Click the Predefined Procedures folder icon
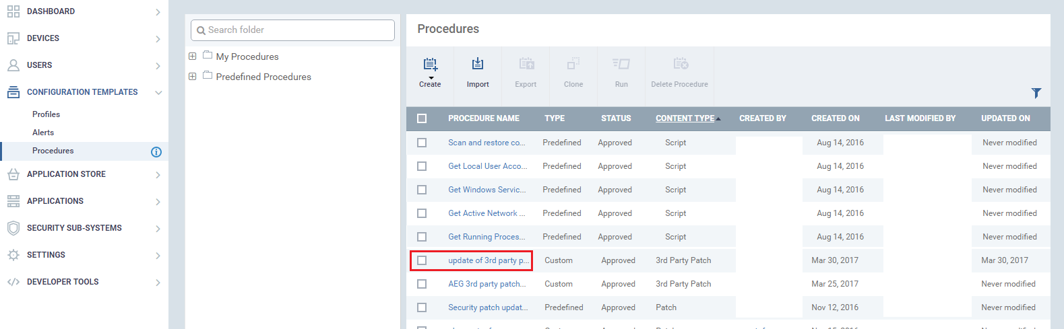Viewport: 1064px width, 329px height. pyautogui.click(x=208, y=75)
